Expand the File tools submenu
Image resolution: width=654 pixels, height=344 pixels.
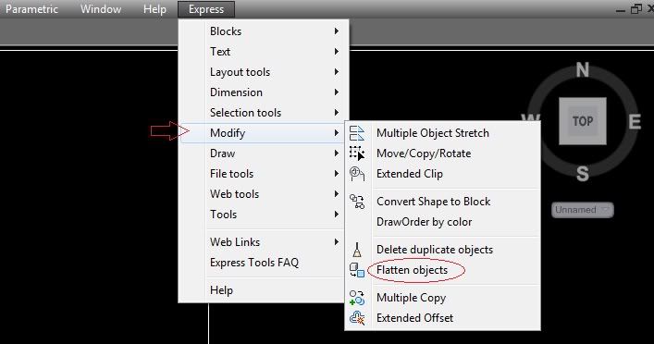tap(264, 174)
